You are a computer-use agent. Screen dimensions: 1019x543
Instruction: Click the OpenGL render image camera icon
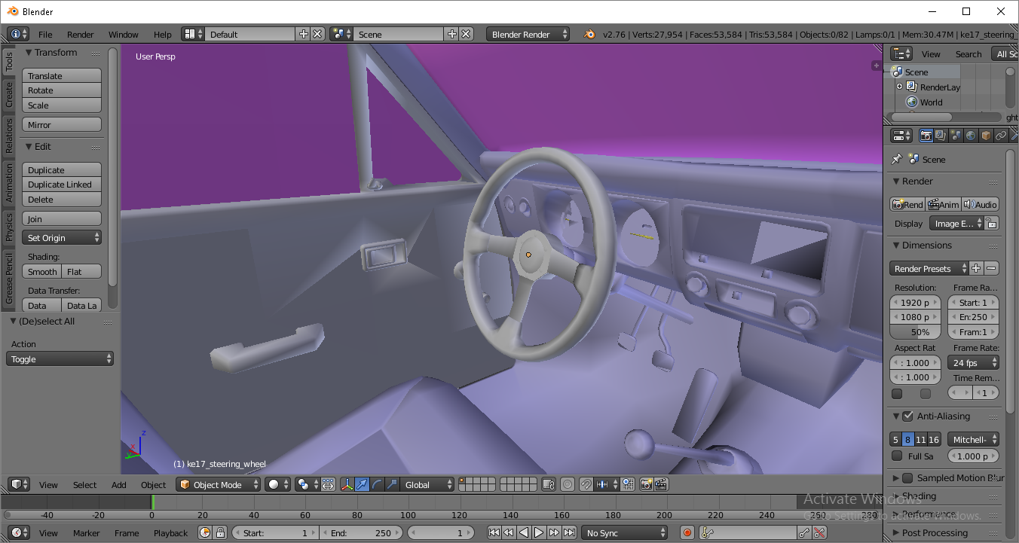pos(646,485)
